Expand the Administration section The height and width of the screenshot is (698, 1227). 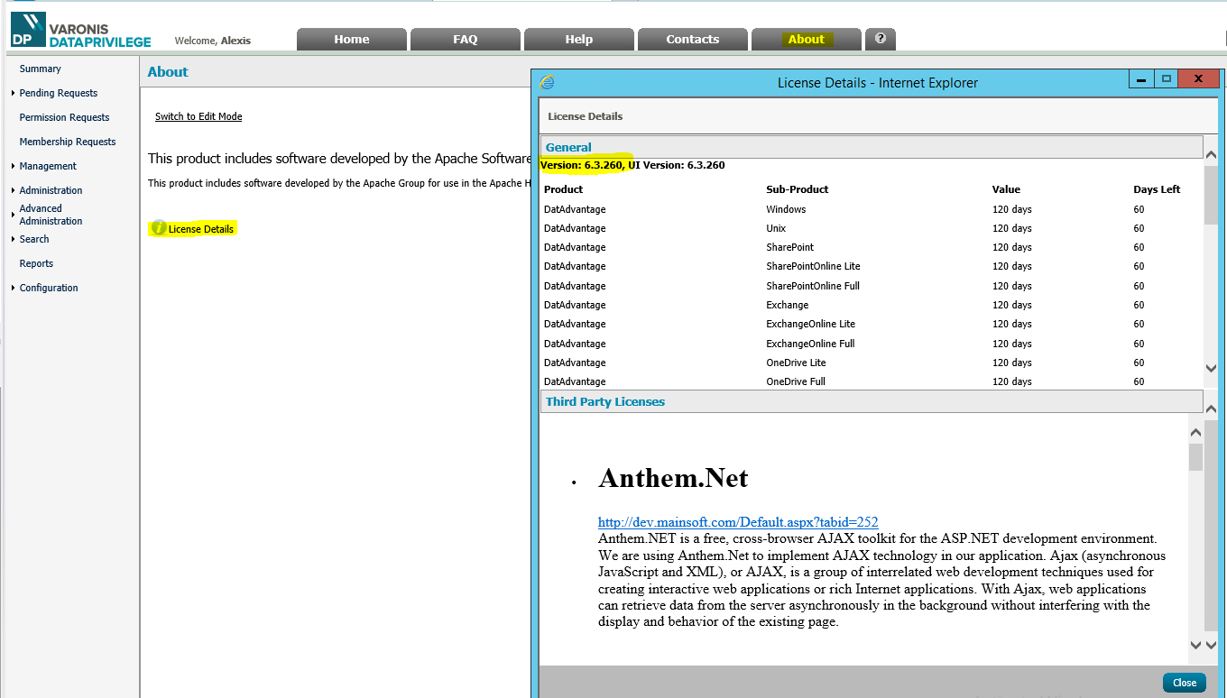(49, 190)
